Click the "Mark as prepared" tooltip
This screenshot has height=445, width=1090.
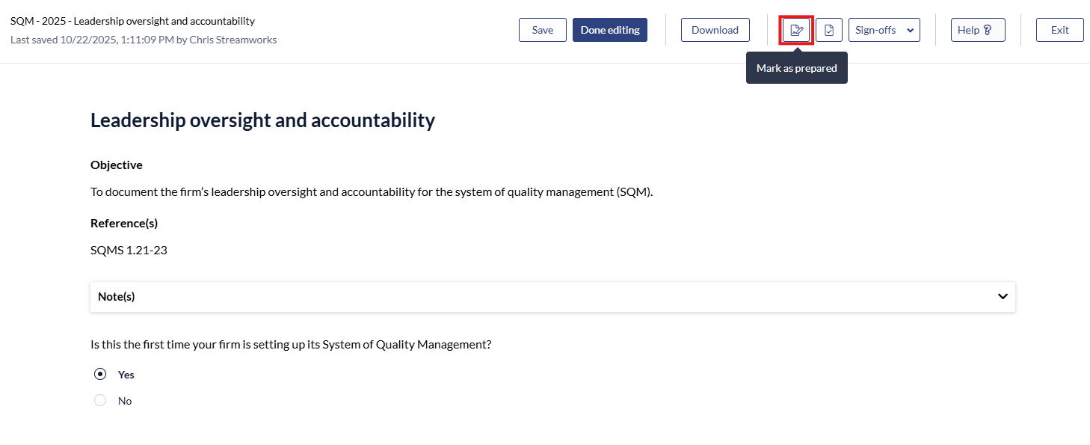(x=796, y=68)
